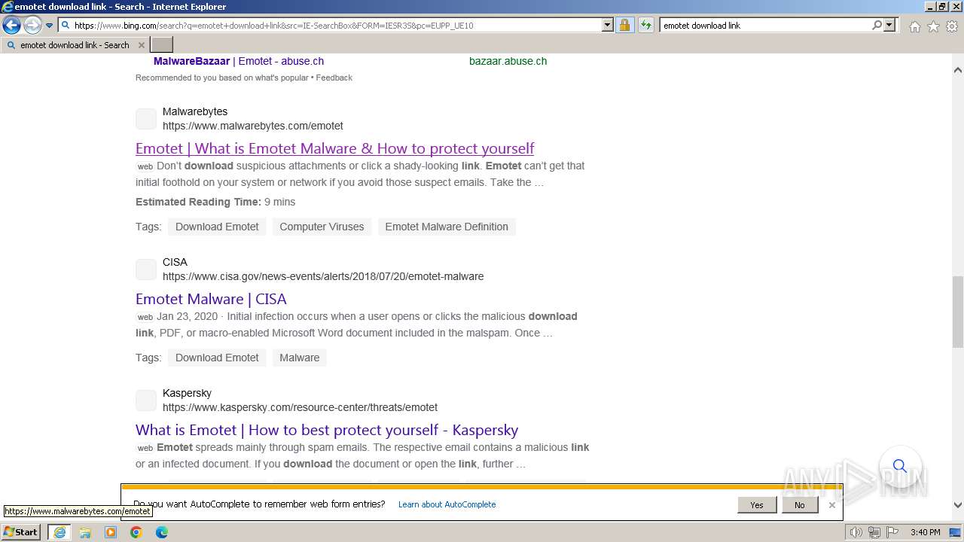This screenshot has height=542, width=964.
Task: Click the vertical scrollbar thumb
Action: click(958, 312)
